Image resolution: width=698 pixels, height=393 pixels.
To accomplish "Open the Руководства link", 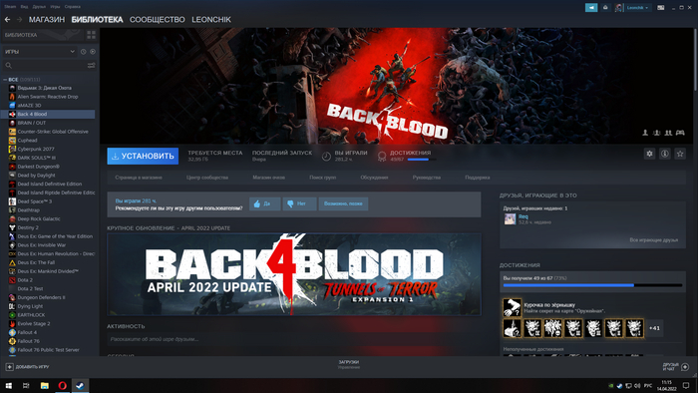I will (x=427, y=178).
